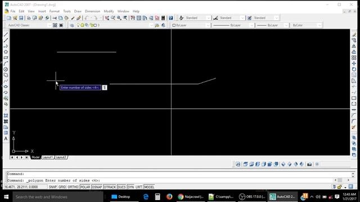Viewport: 360px width, 202px height.
Task: Open the ByLayer color control dropdown
Action: click(x=208, y=25)
